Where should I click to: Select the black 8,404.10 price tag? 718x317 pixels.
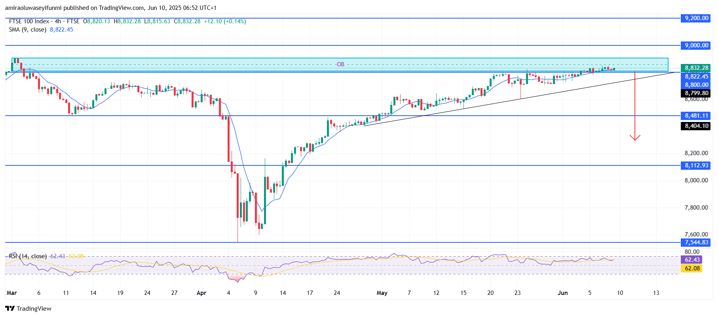[x=696, y=126]
